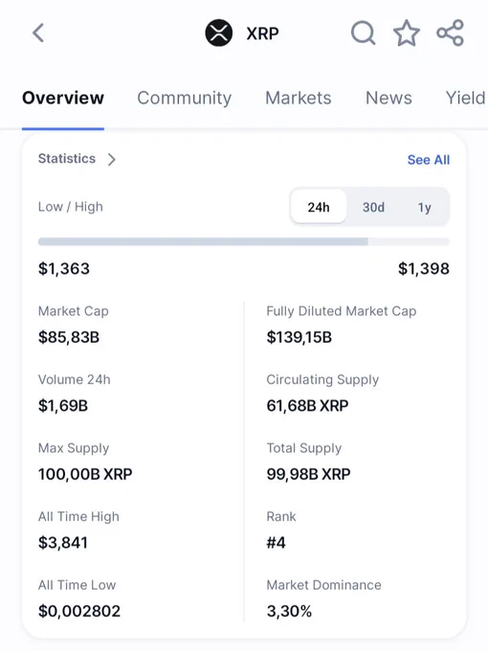Screen dimensions: 488x651
Task: Expand Statistics with the chevron arrow
Action: point(112,160)
